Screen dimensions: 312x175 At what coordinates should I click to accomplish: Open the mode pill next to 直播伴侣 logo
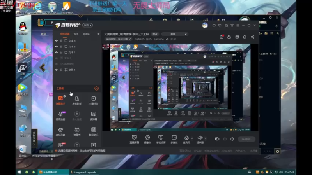pyautogui.click(x=87, y=25)
